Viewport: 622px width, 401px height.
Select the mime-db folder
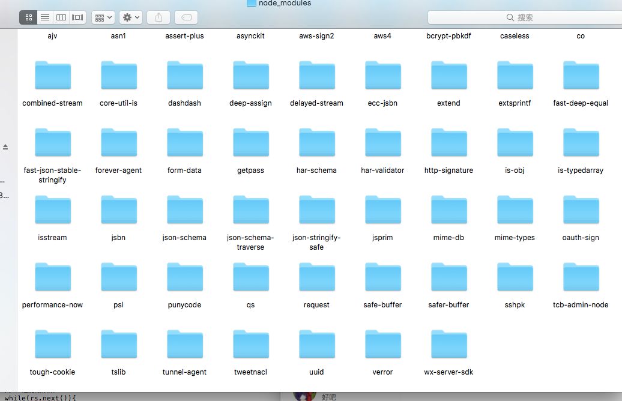(449, 210)
